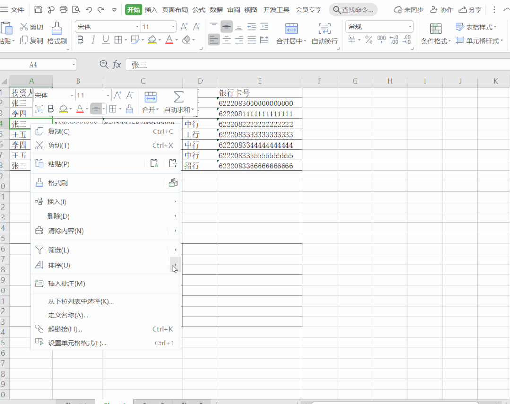Click Wrap Text (自动换行) button
This screenshot has width=510, height=404.
325,33
